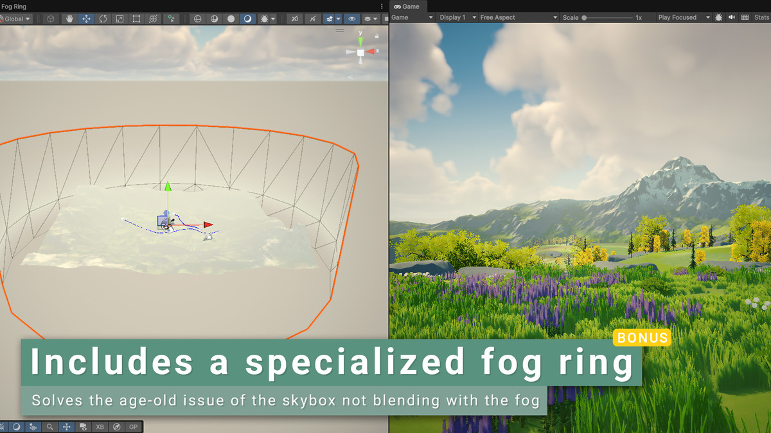
Task: Open Fog Ring window more-options menu
Action: (382, 6)
